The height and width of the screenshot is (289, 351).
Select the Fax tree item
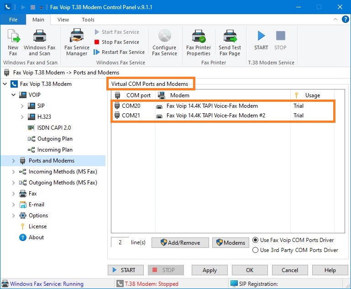pos(28,194)
